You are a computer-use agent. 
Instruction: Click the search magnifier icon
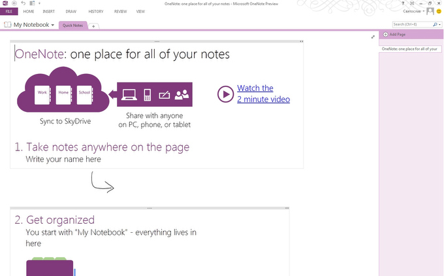tap(435, 24)
